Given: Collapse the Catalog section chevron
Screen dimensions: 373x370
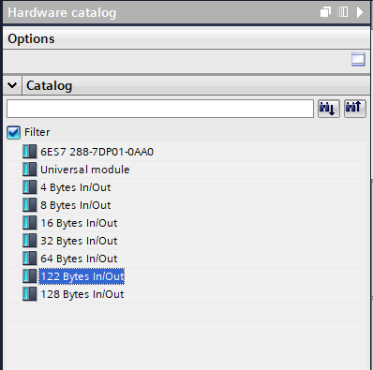Looking at the screenshot, I should tap(12, 85).
